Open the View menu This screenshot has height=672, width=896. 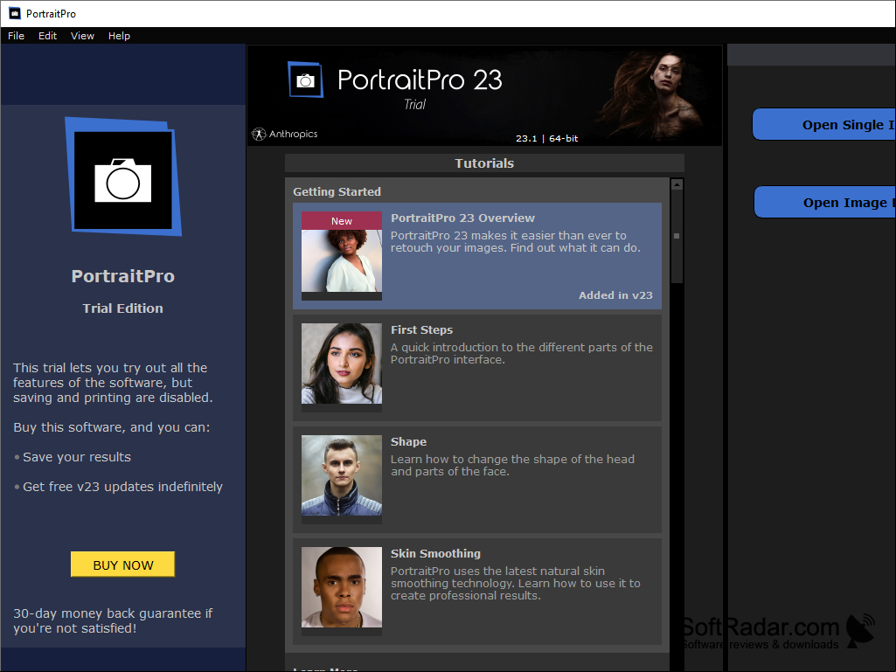[x=82, y=36]
